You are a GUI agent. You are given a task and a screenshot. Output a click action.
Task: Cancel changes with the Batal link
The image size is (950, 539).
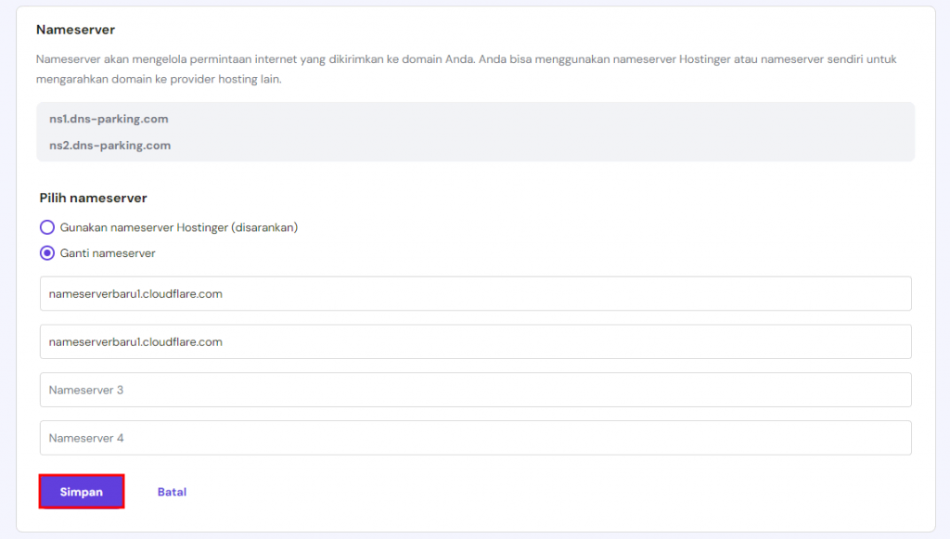pos(172,492)
